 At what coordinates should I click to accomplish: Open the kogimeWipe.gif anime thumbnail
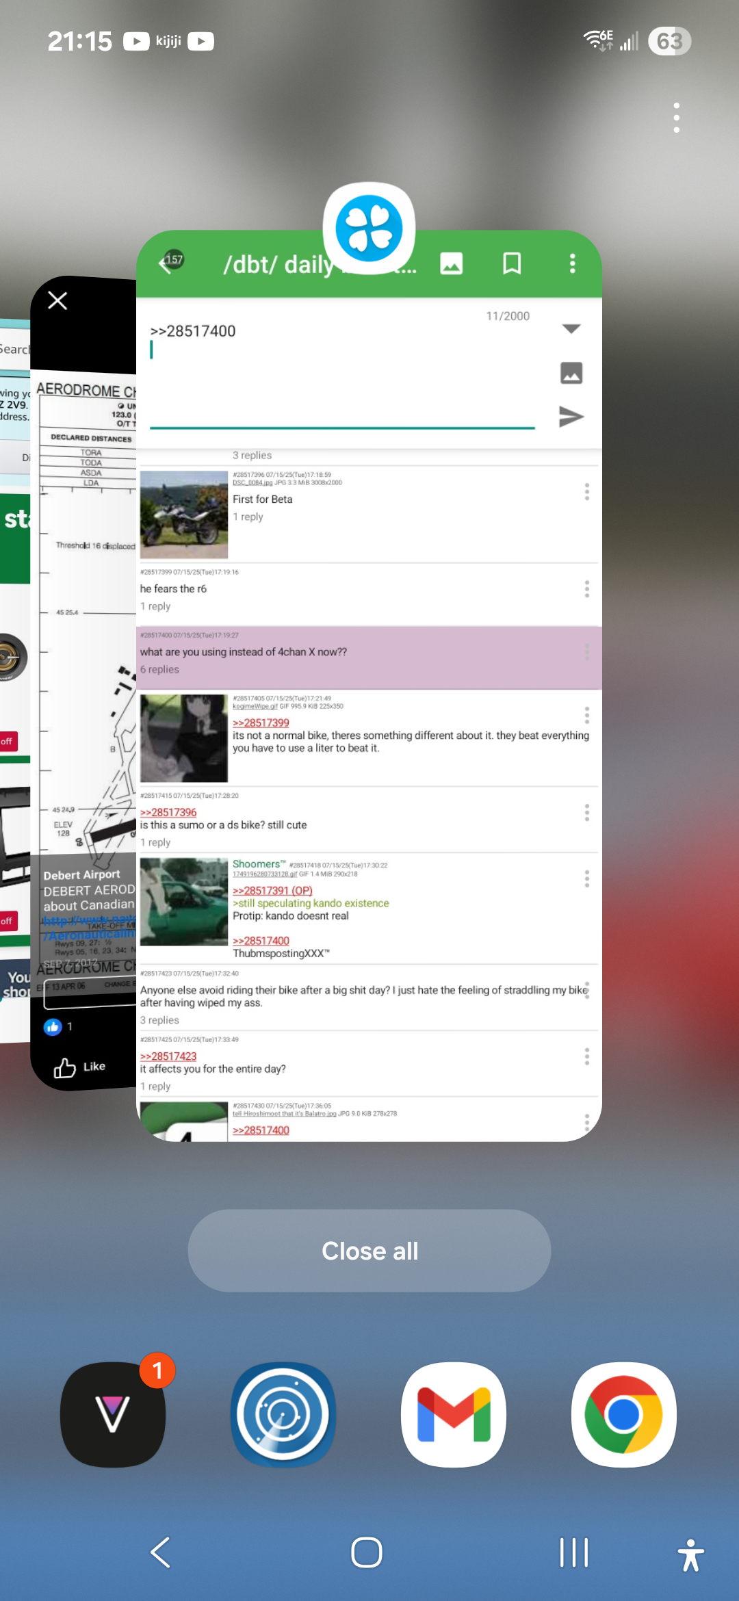pyautogui.click(x=184, y=738)
